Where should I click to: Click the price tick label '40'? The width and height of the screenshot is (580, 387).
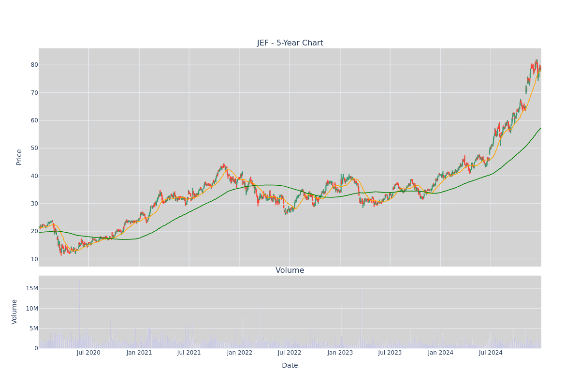[34, 176]
